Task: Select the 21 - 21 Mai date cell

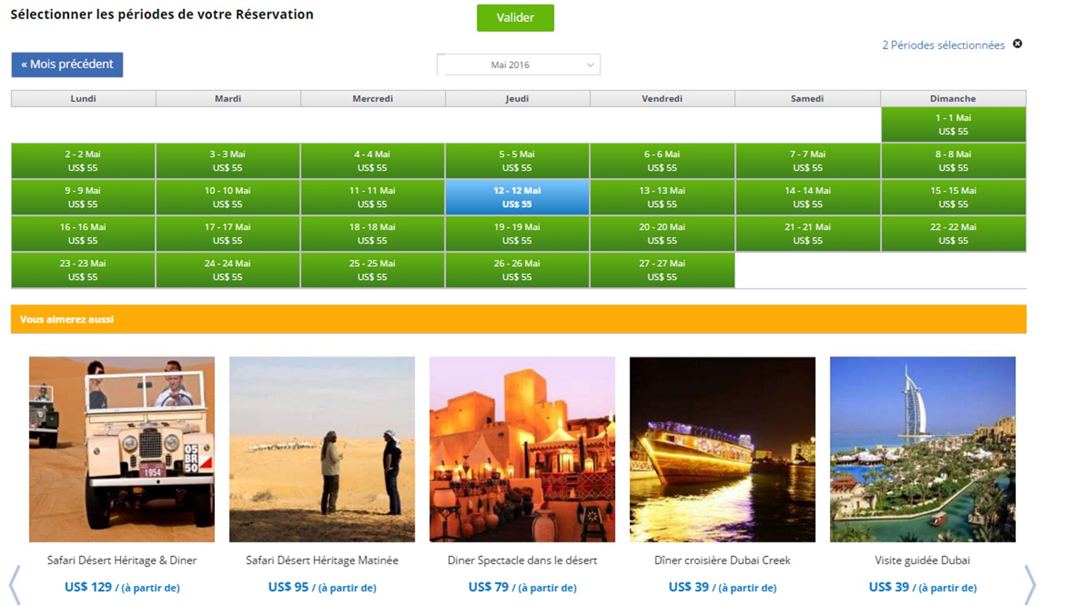Action: point(807,234)
